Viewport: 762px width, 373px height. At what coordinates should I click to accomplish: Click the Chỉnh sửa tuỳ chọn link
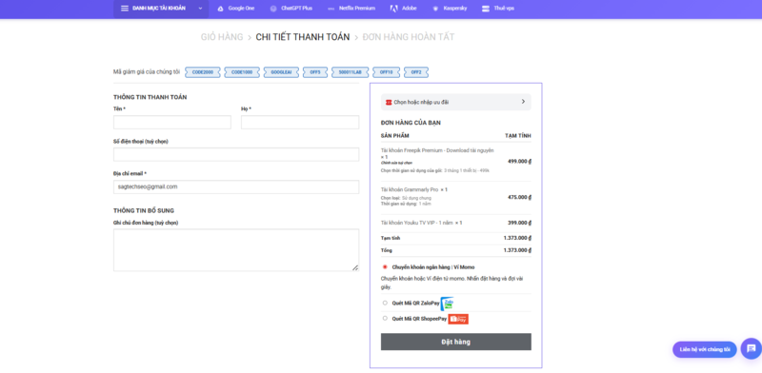click(x=396, y=163)
